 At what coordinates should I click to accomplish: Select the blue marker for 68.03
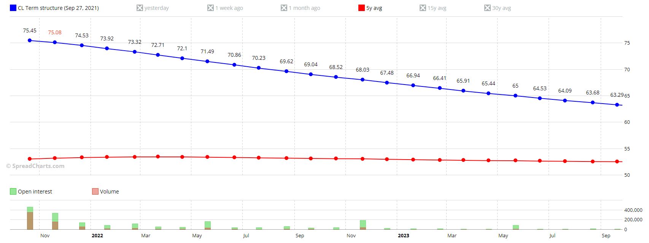(x=363, y=80)
